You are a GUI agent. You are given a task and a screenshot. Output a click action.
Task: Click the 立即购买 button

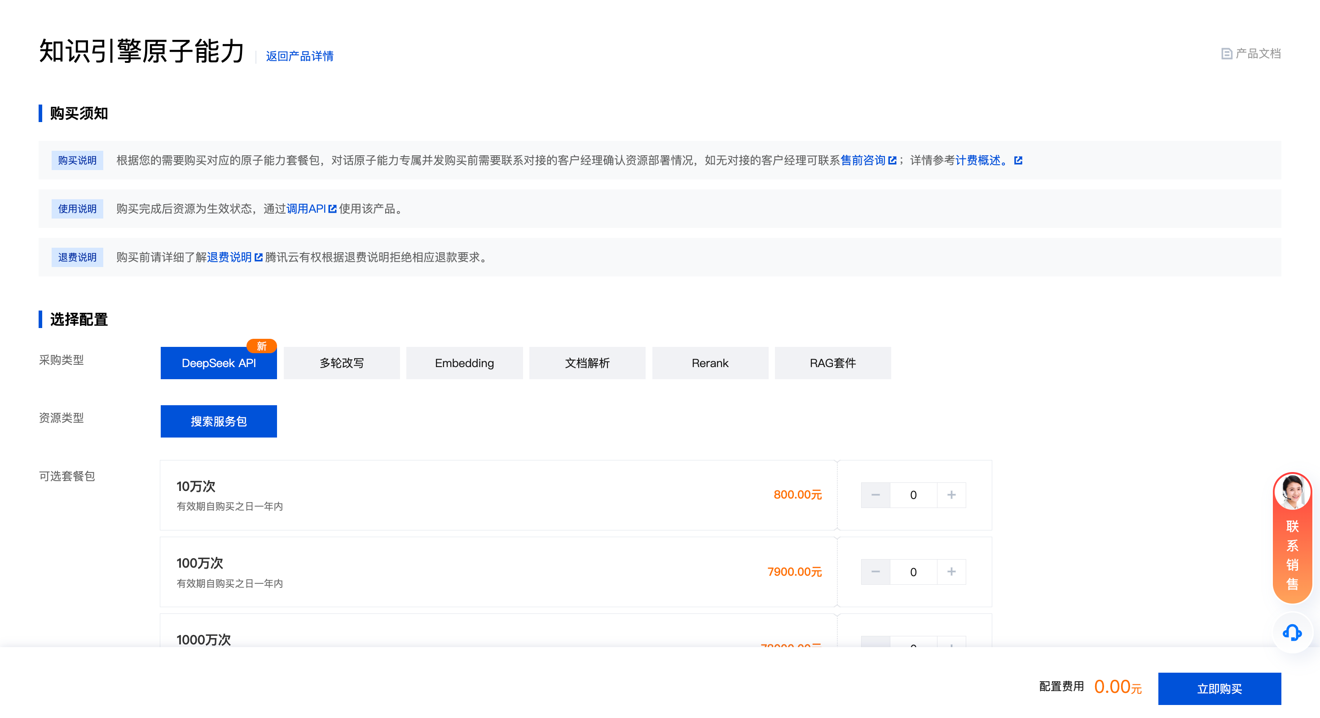[x=1219, y=689]
